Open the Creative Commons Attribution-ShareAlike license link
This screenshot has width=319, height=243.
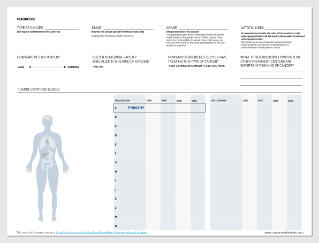(x=101, y=232)
